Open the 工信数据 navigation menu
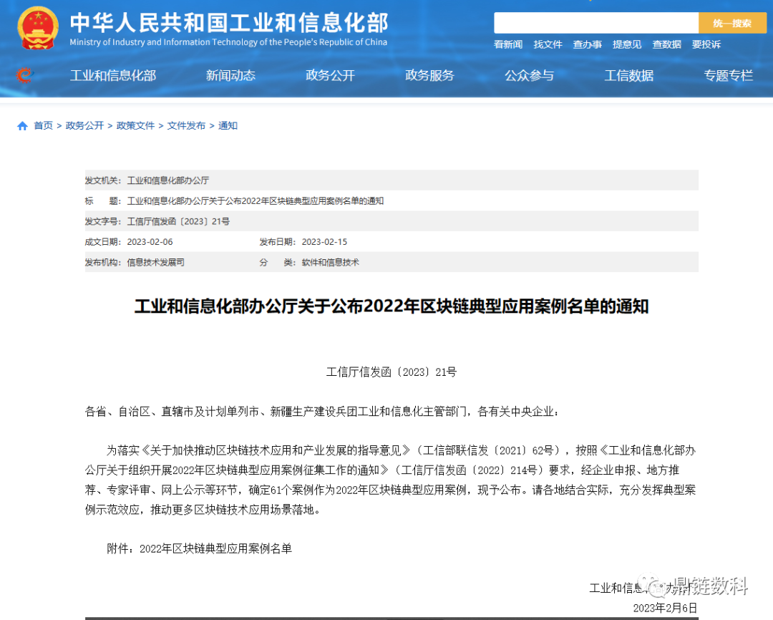The image size is (773, 620). pos(628,75)
